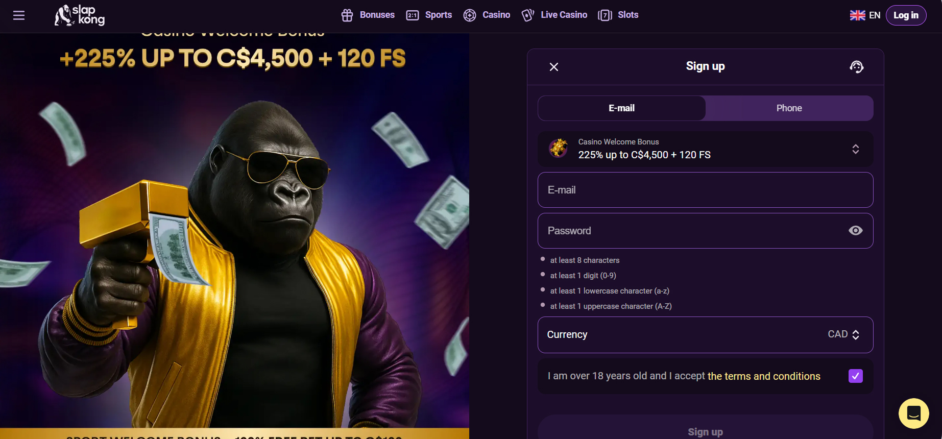942x439 pixels.
Task: Open the EN language selector
Action: coord(865,15)
